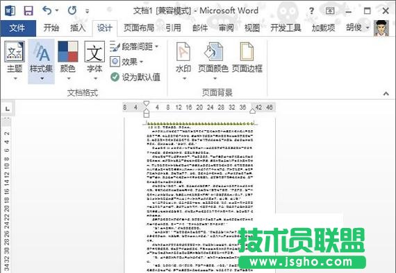Open Word Help question mark
This screenshot has height=273, width=396.
(311, 11)
